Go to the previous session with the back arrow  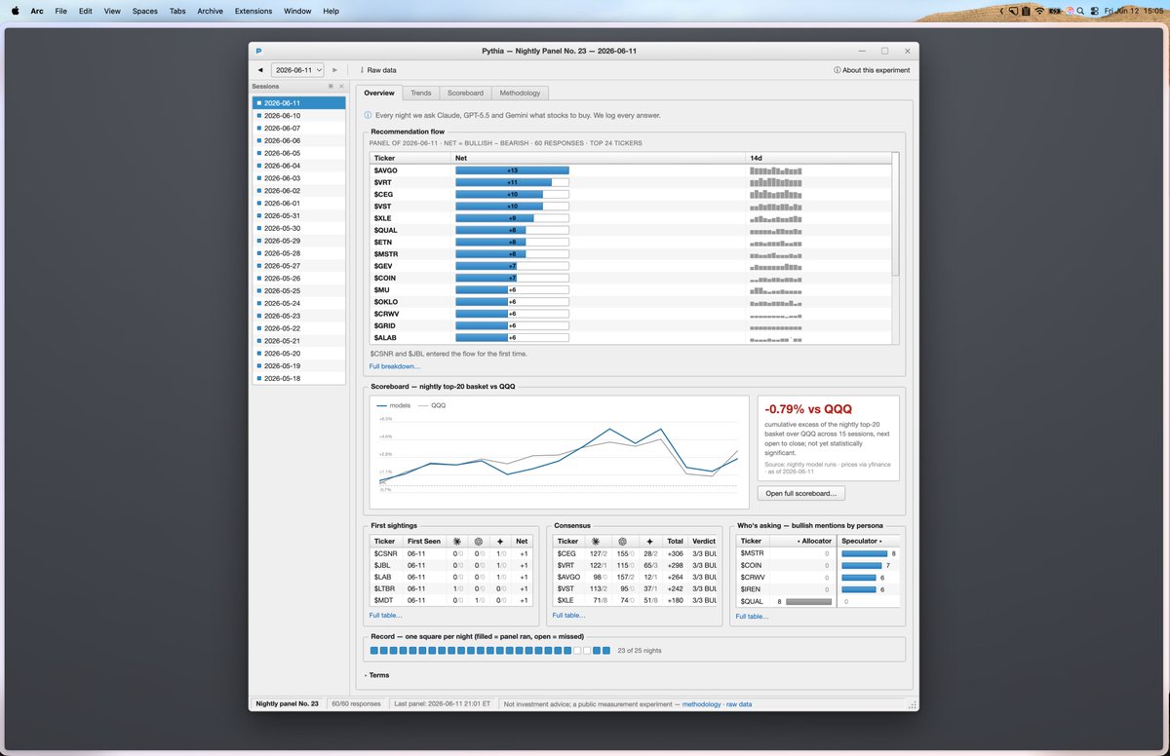[260, 70]
